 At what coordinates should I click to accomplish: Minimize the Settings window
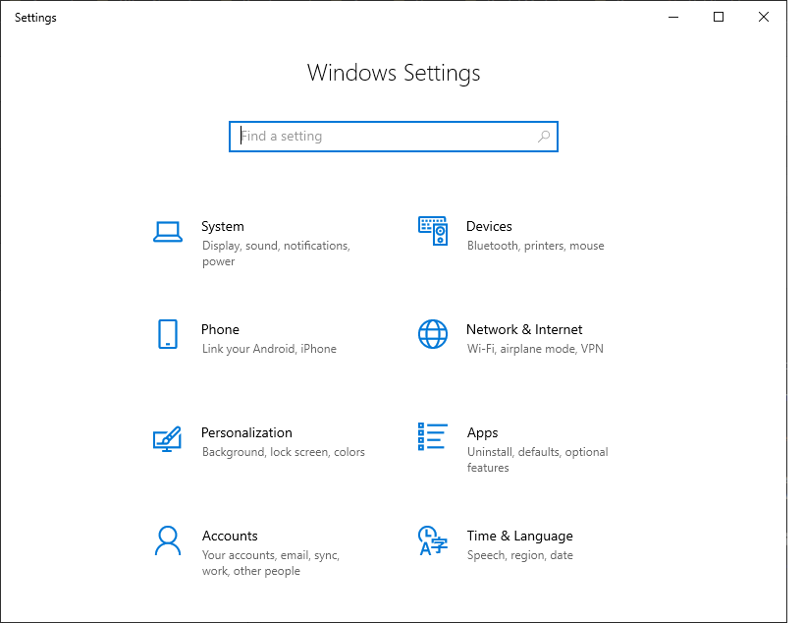tap(673, 17)
